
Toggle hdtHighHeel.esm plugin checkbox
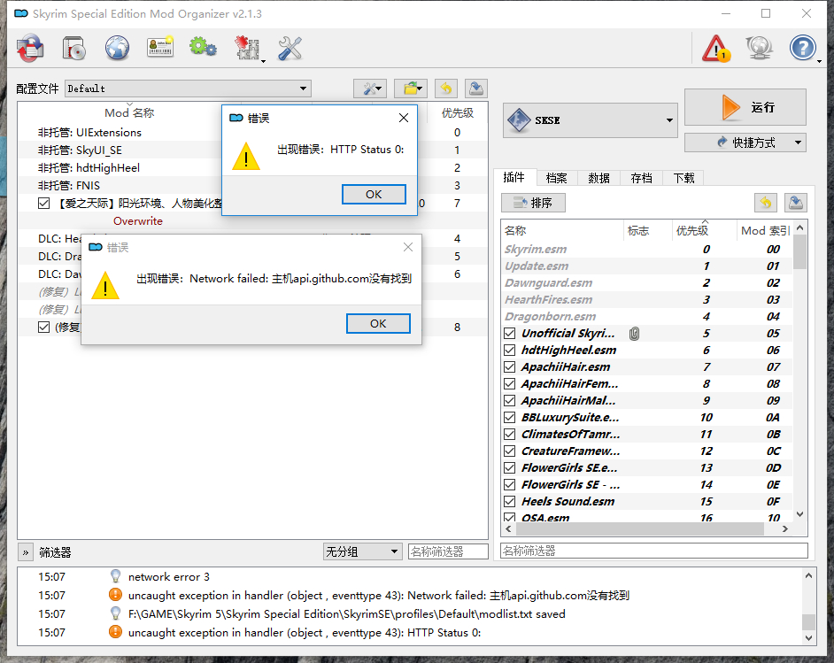(x=510, y=350)
